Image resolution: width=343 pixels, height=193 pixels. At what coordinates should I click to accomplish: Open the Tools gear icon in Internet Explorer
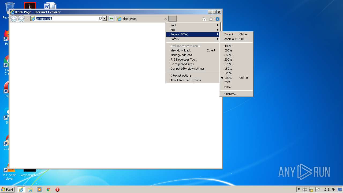click(x=217, y=19)
